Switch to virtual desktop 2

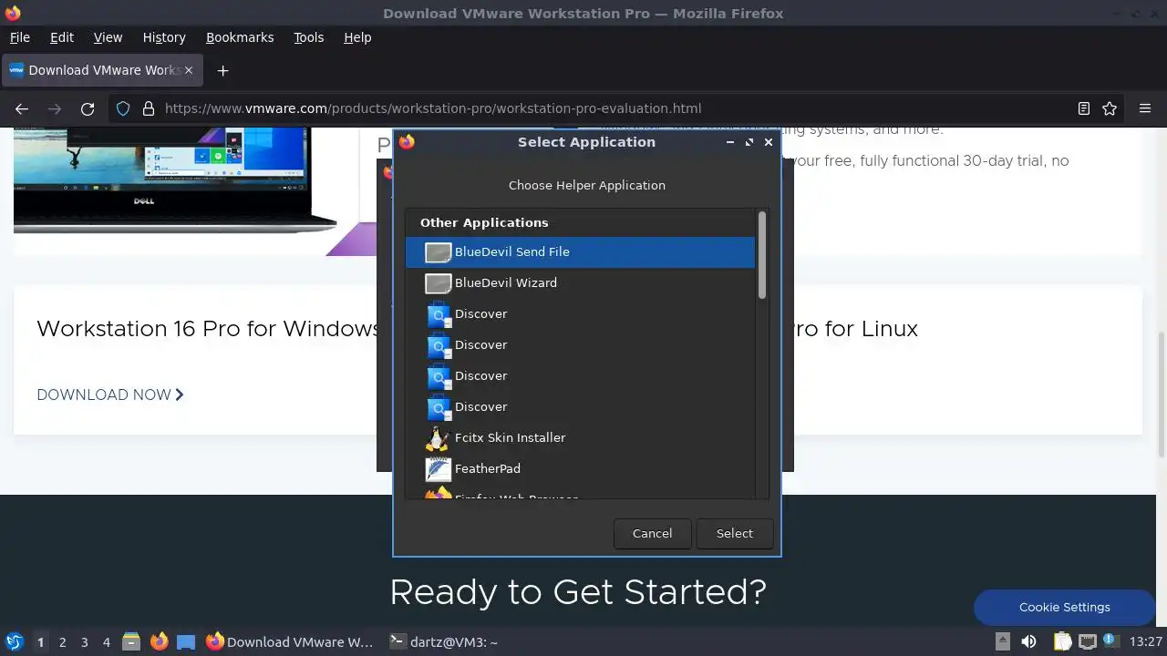pyautogui.click(x=62, y=642)
